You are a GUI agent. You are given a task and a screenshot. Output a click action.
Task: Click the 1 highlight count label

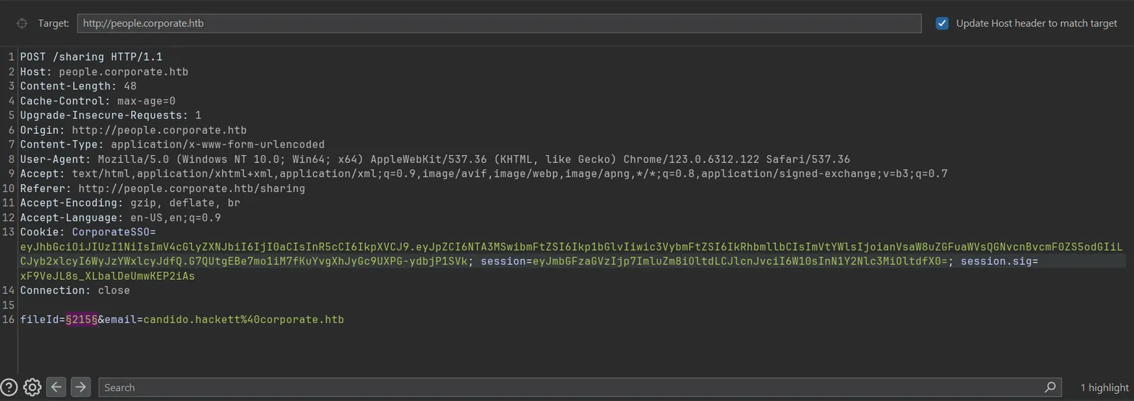(x=1104, y=388)
